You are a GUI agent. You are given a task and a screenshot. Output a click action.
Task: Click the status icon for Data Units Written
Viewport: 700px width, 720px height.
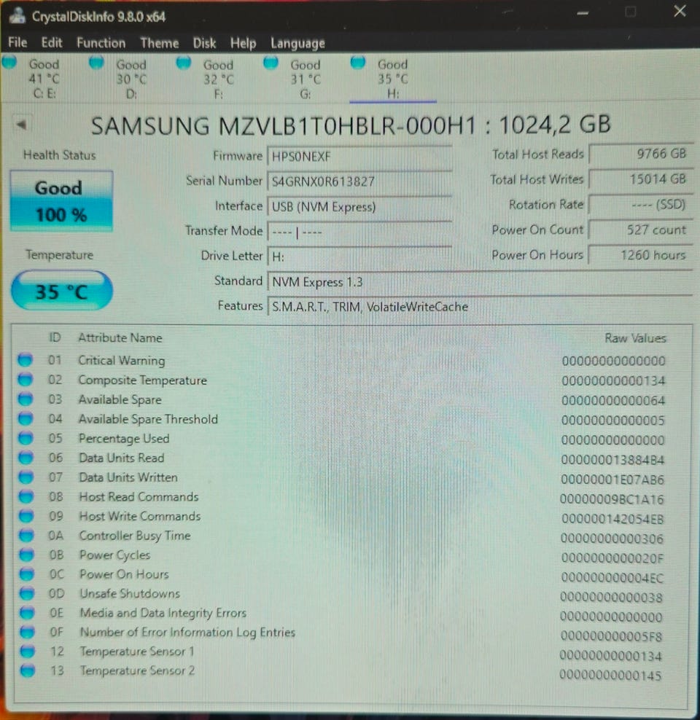click(26, 477)
